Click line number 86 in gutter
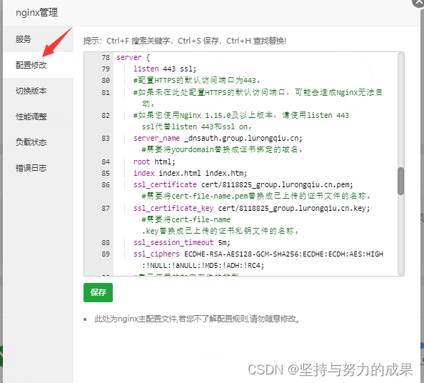The height and width of the screenshot is (383, 424). pos(106,185)
